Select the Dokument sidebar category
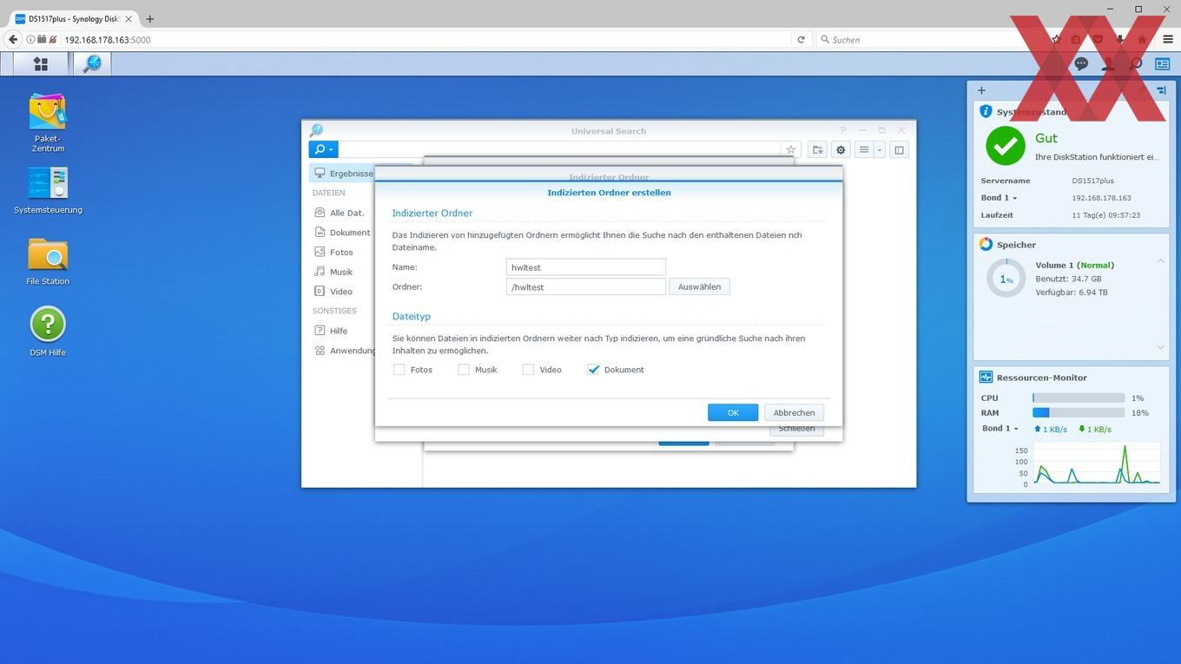 [x=344, y=233]
